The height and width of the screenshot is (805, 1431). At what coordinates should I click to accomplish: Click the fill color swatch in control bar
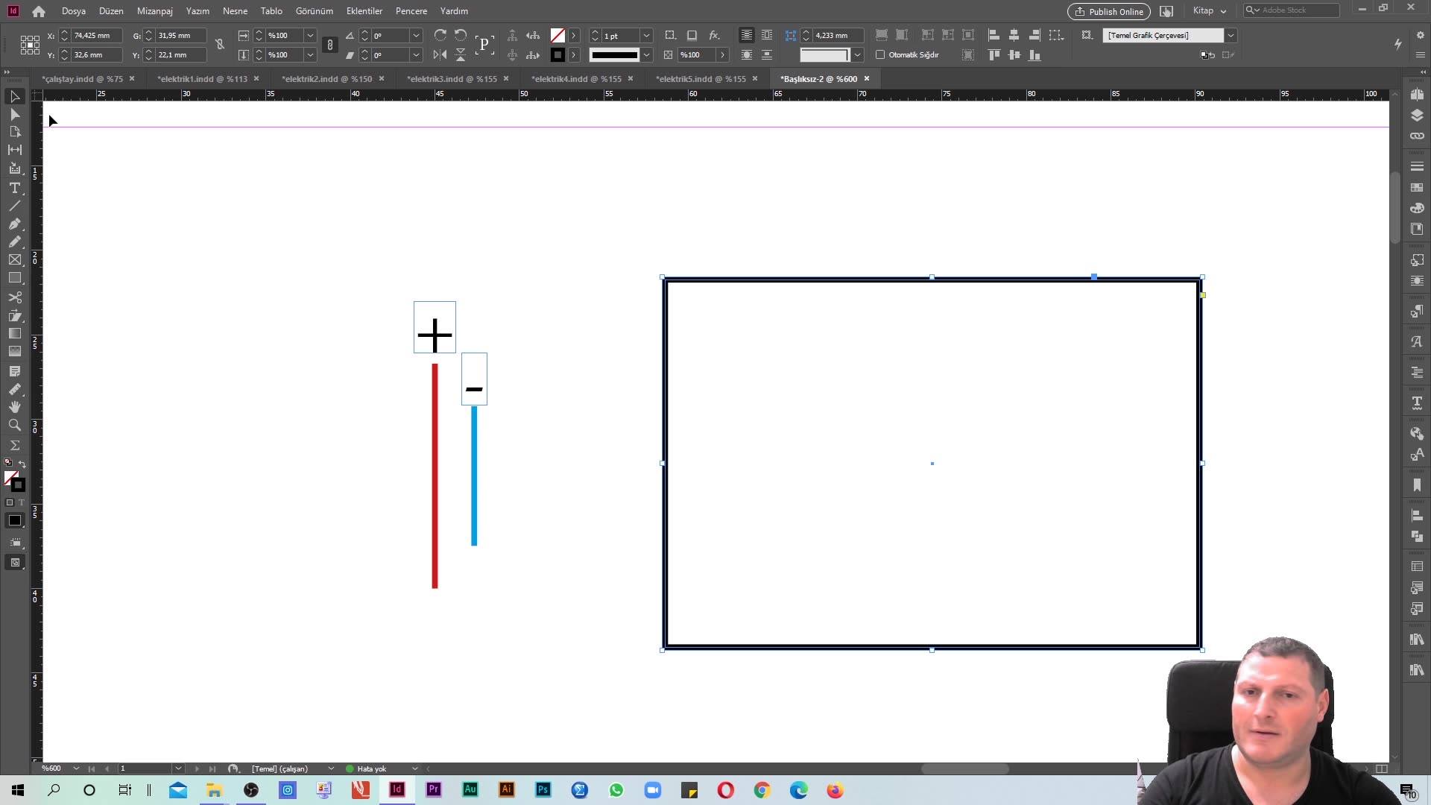pyautogui.click(x=557, y=35)
